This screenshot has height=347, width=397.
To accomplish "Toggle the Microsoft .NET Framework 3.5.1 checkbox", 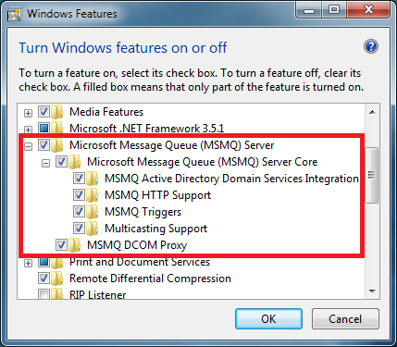I will [x=43, y=128].
